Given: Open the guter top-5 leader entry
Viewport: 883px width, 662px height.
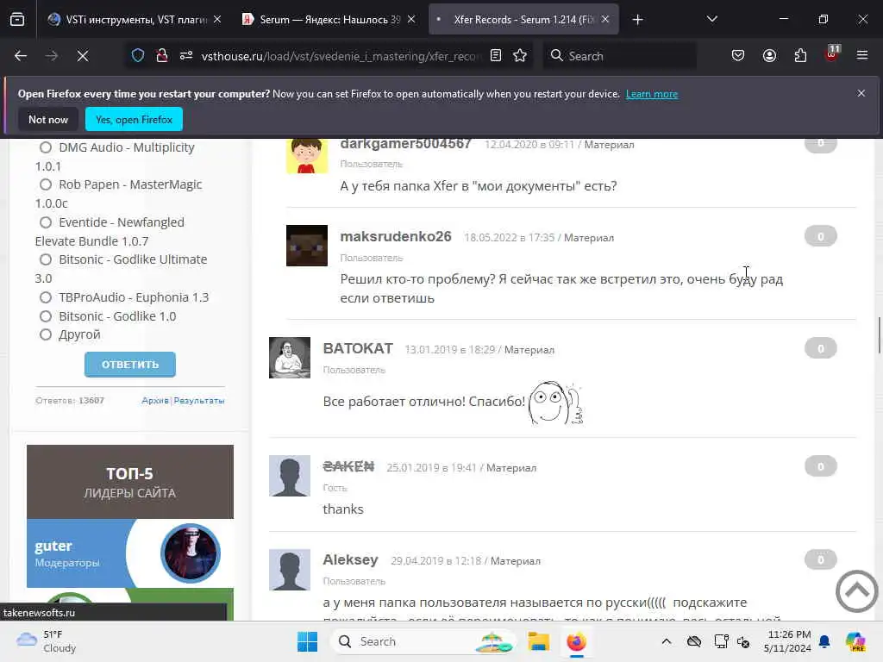Looking at the screenshot, I should pyautogui.click(x=130, y=553).
